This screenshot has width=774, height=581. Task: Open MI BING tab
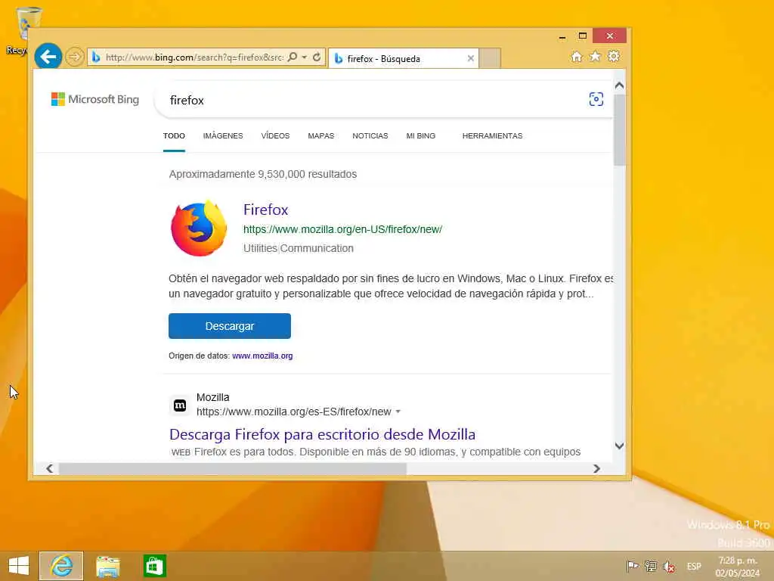(x=420, y=136)
